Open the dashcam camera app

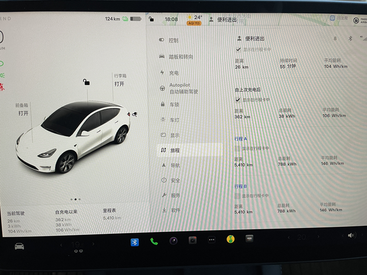coord(193,240)
